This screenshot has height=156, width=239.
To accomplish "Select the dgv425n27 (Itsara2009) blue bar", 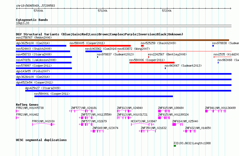I will point(128,91).
